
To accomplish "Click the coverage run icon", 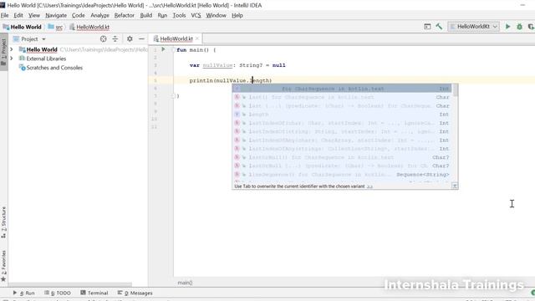I will coord(531,27).
